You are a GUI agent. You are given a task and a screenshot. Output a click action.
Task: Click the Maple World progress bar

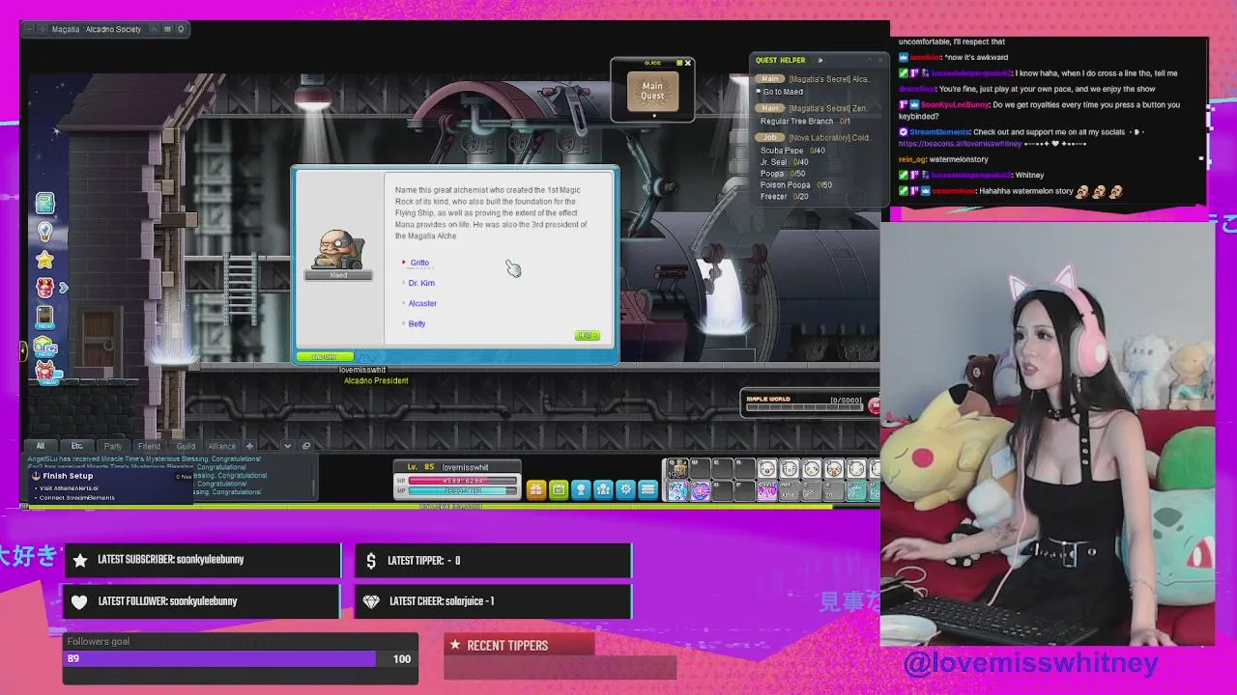click(804, 407)
